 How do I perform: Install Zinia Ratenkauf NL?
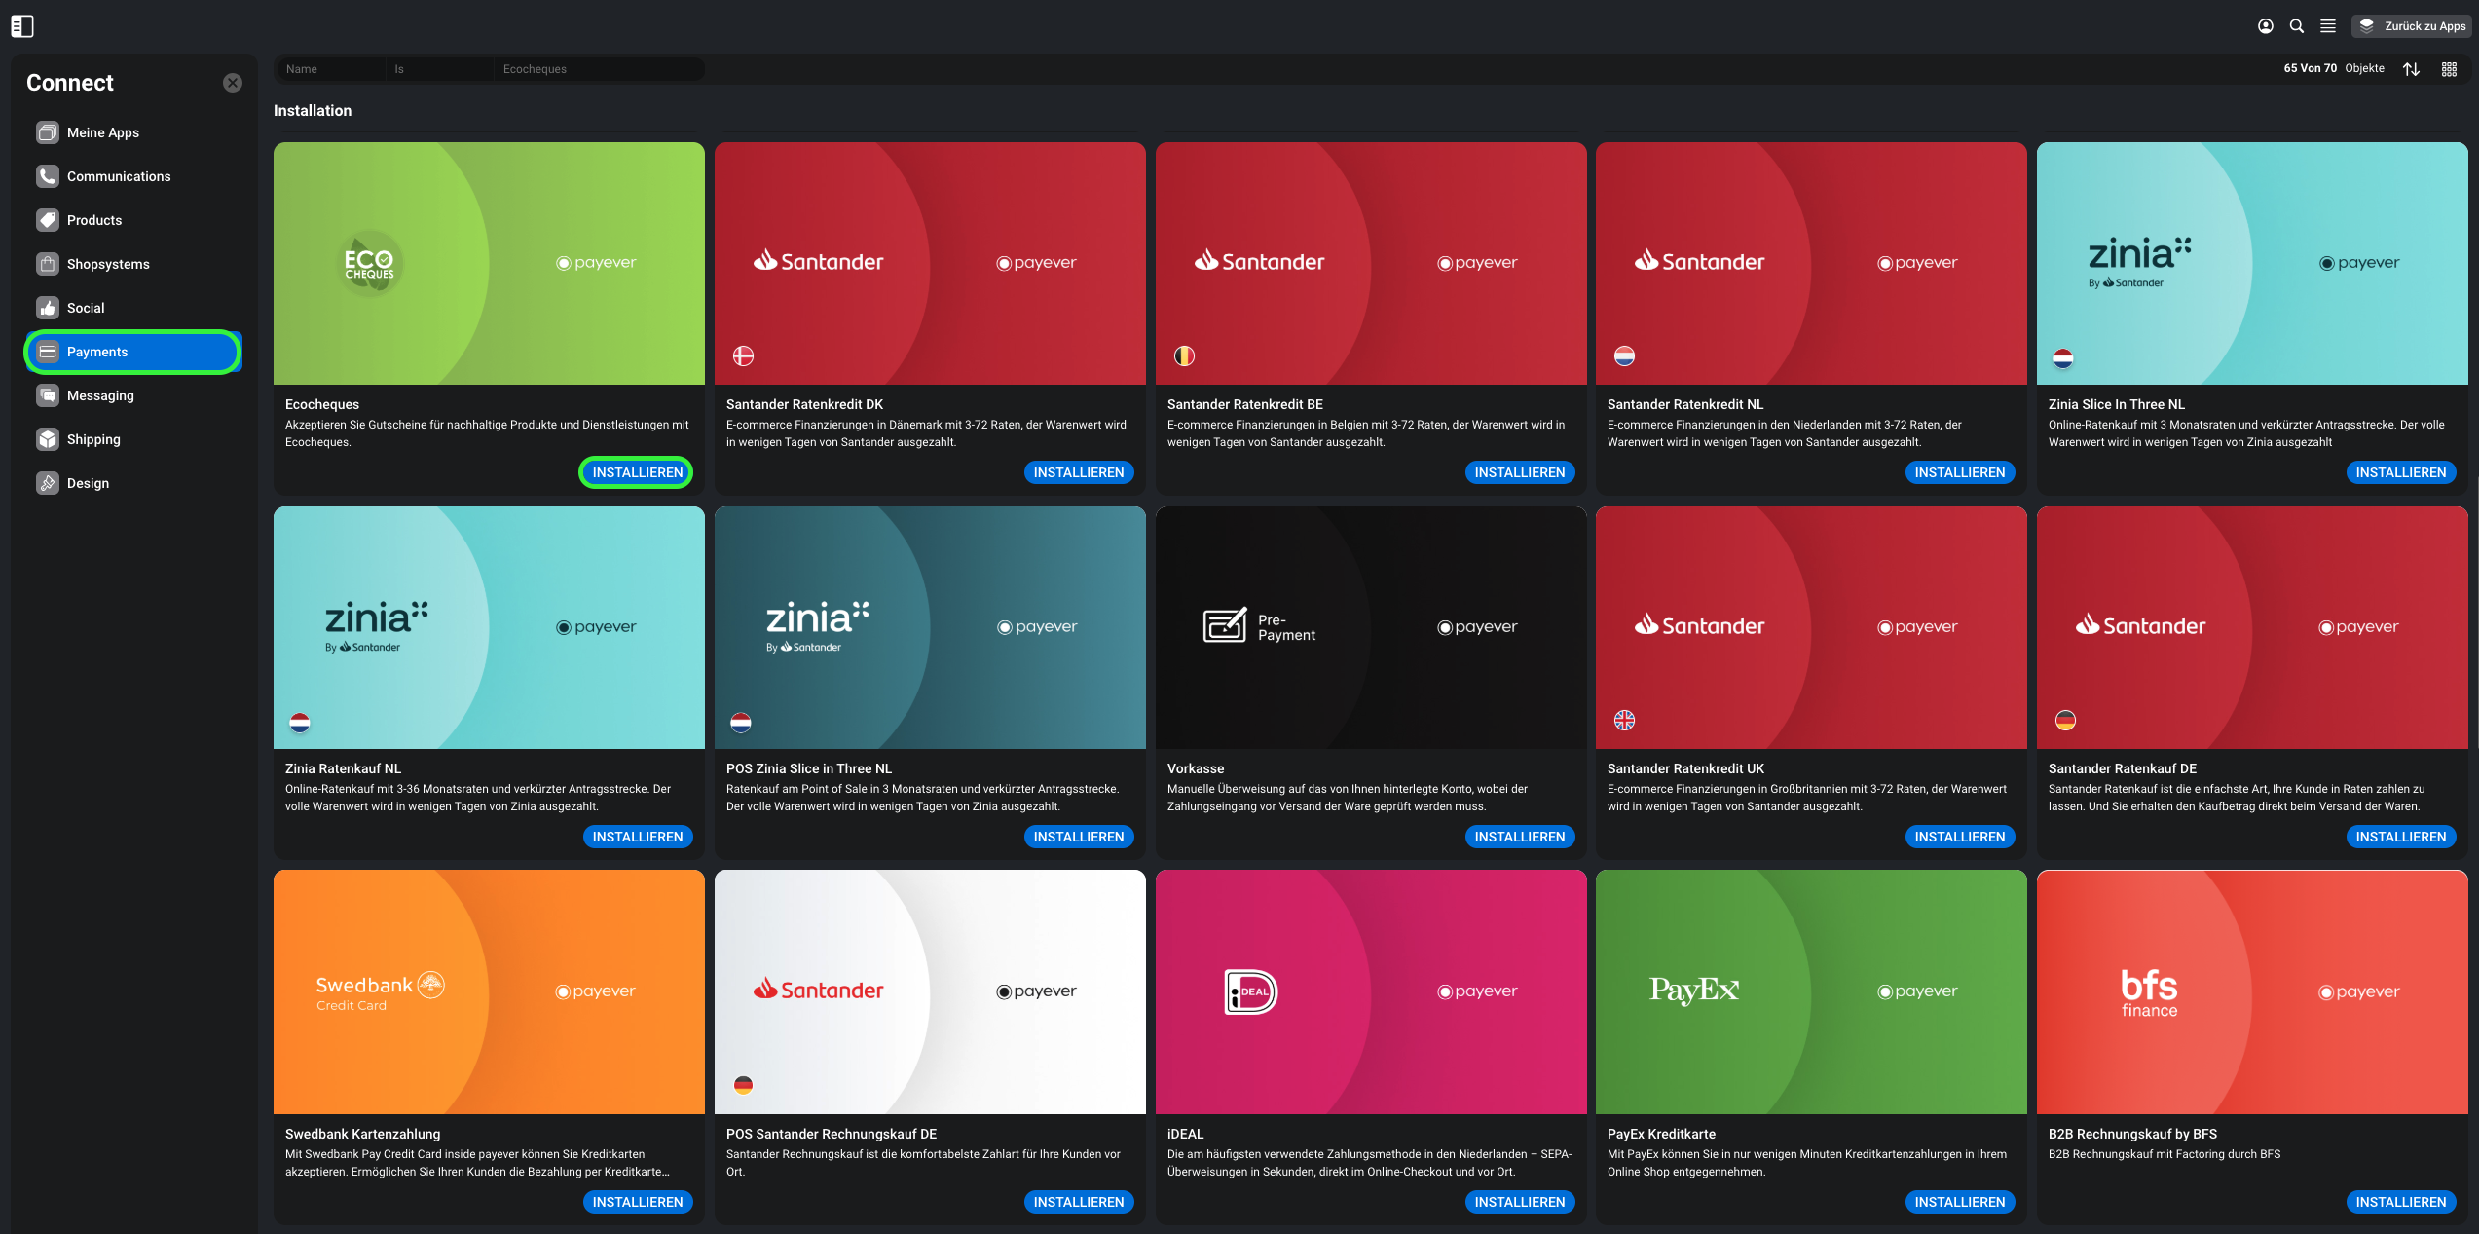(638, 837)
